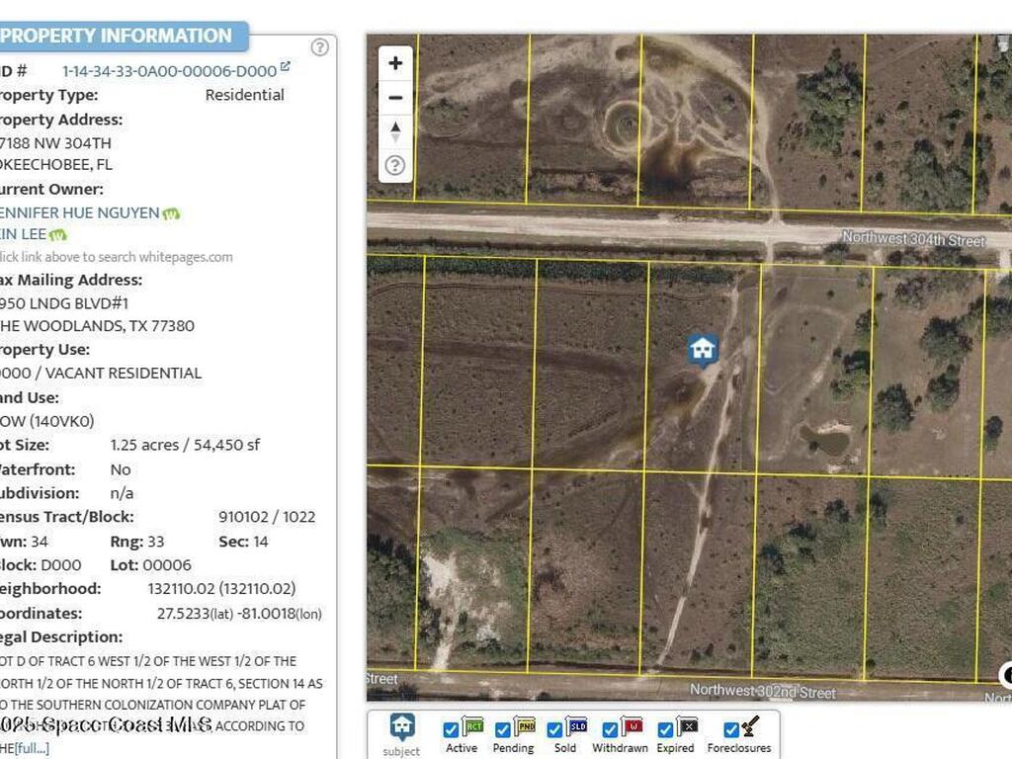The image size is (1012, 759).
Task: Select the subject property marker on the map
Action: click(703, 351)
